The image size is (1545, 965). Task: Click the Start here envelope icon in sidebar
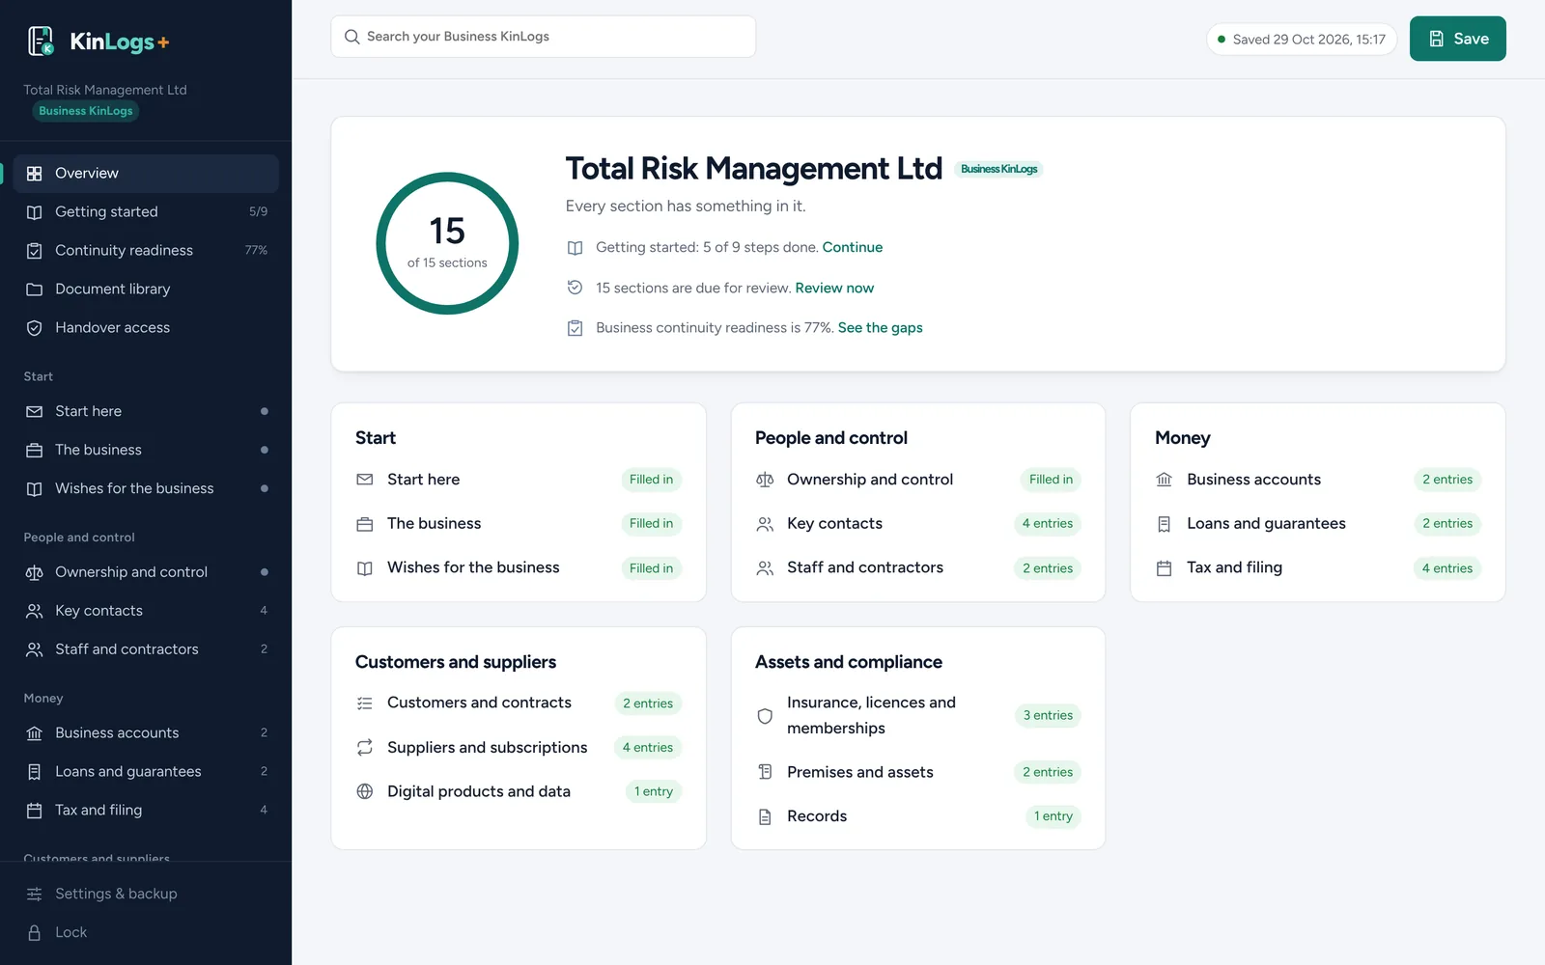click(35, 412)
